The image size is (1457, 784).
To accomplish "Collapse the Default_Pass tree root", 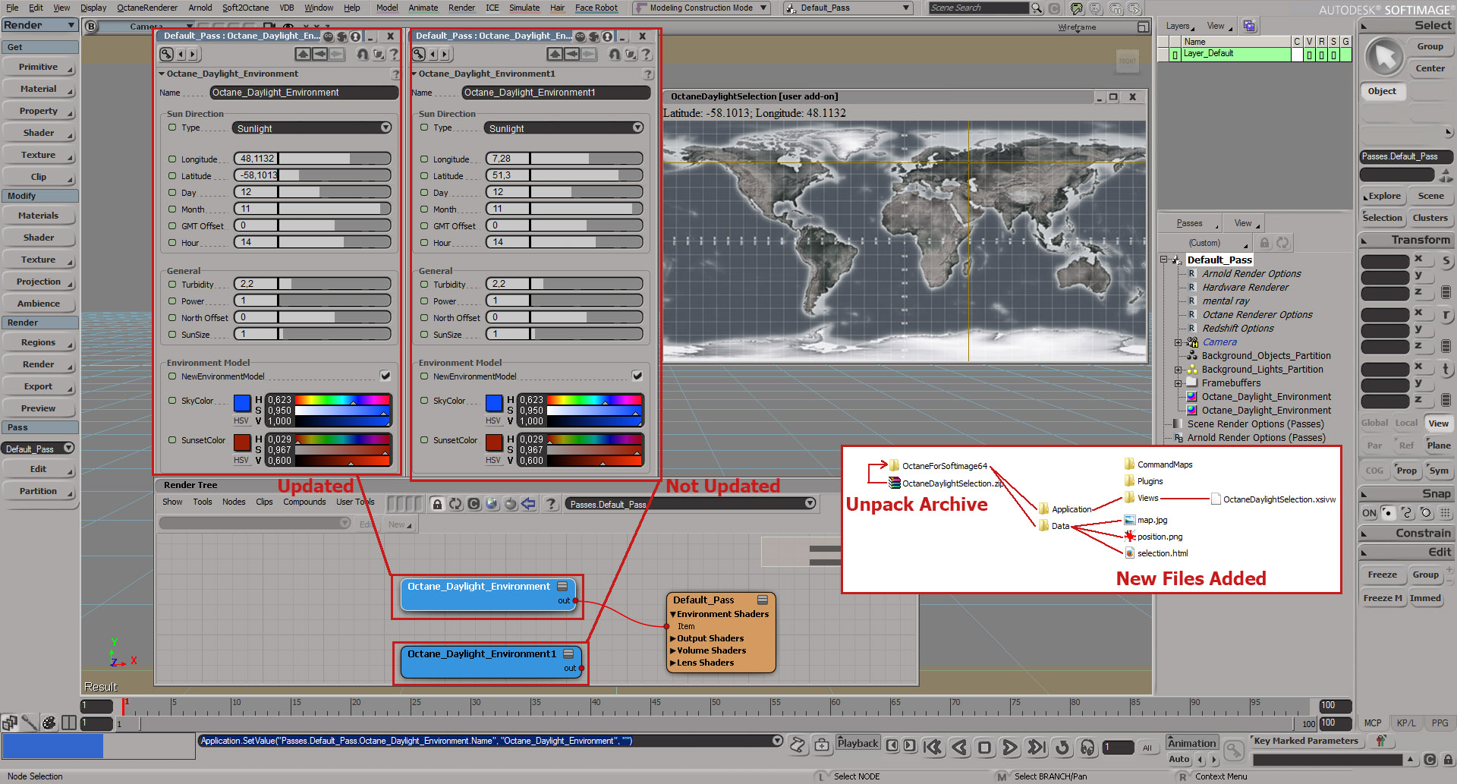I will click(x=1163, y=260).
